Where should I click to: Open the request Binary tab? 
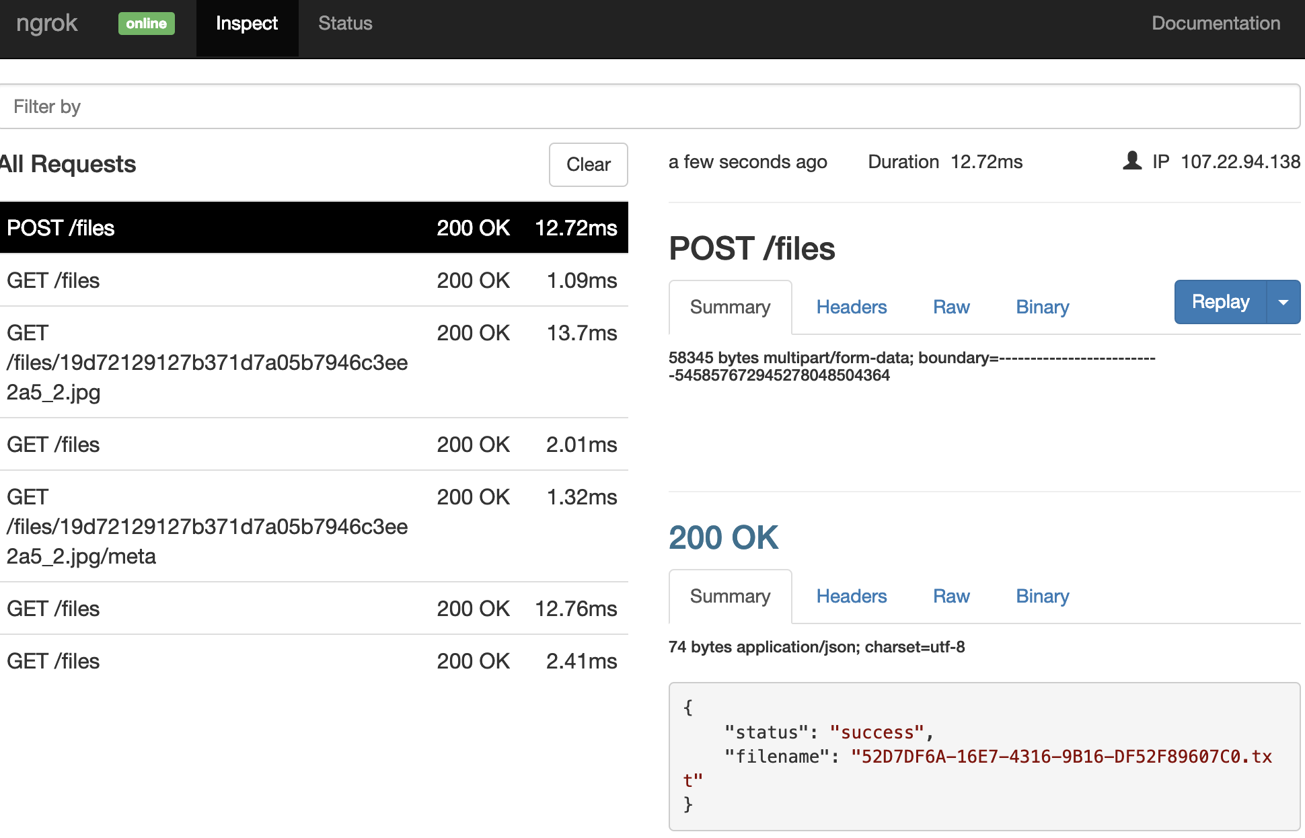click(x=1042, y=307)
